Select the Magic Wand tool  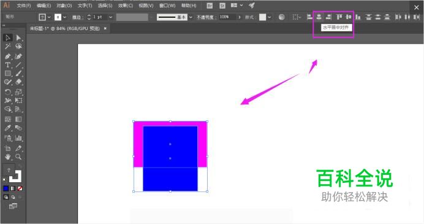point(7,46)
